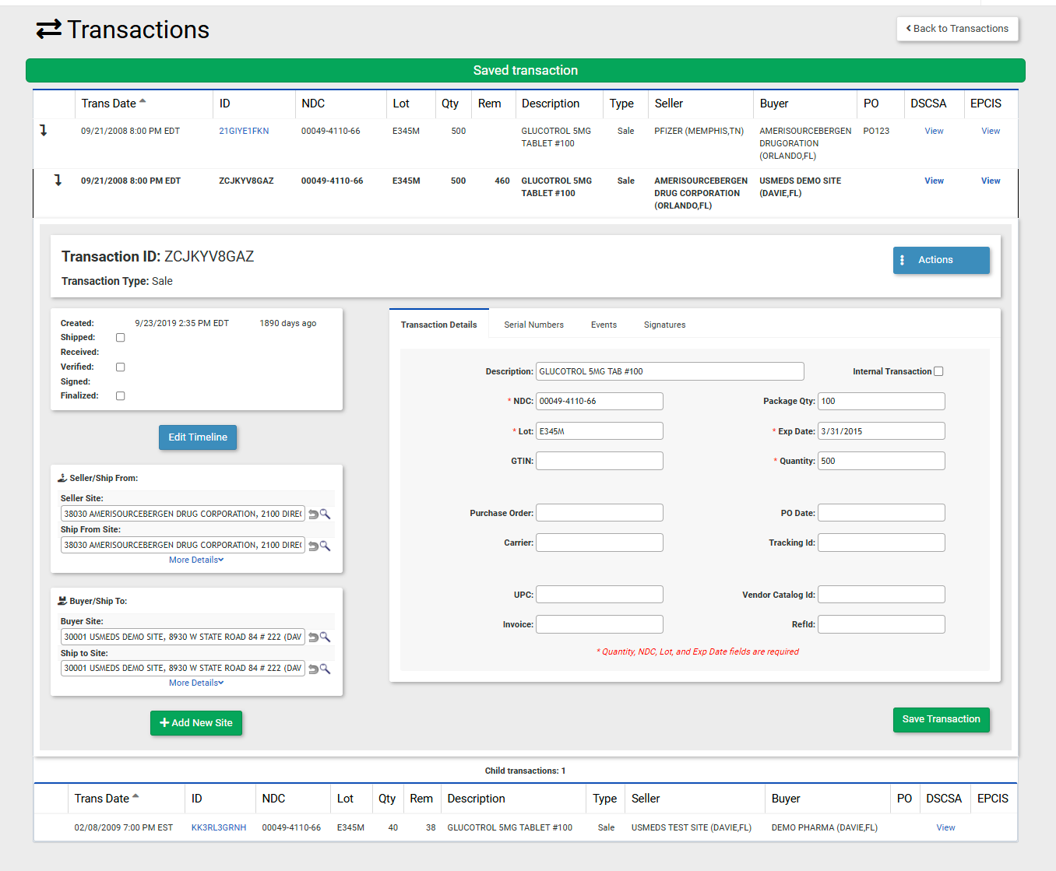The height and width of the screenshot is (871, 1056).
Task: Reset Buyer Site with undo arrow icon
Action: tap(313, 637)
